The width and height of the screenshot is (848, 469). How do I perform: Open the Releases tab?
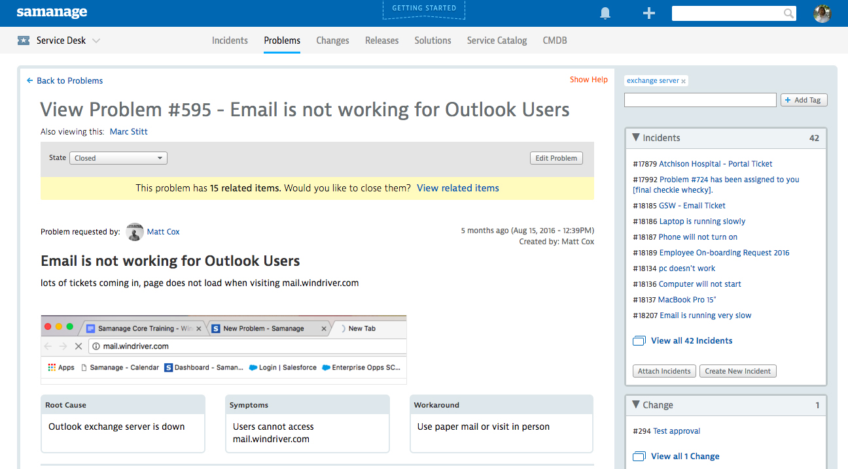pos(381,40)
